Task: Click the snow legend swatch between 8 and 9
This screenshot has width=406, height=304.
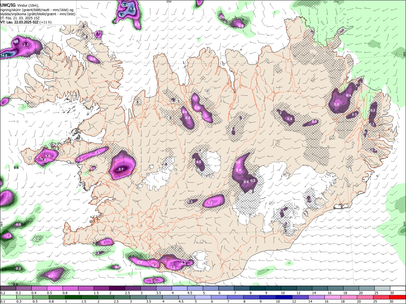Action: (x=258, y=288)
